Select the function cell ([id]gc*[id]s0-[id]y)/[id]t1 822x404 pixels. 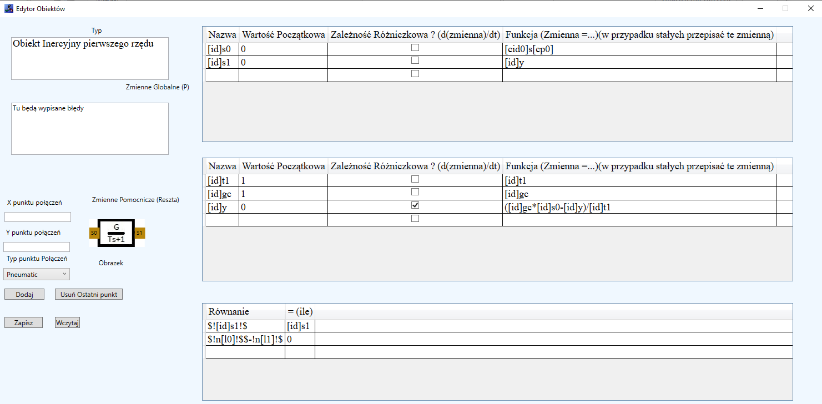tap(639, 207)
